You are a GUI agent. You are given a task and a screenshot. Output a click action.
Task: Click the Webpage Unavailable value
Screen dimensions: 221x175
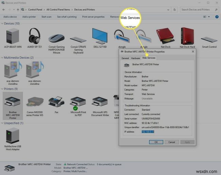pyautogui.click(x=147, y=99)
